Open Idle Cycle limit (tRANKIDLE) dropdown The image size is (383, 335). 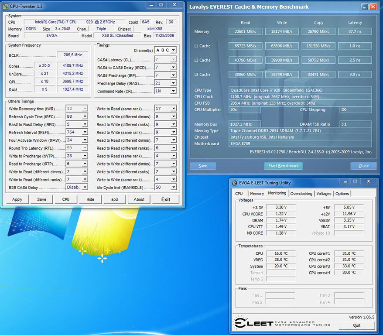tap(174, 187)
